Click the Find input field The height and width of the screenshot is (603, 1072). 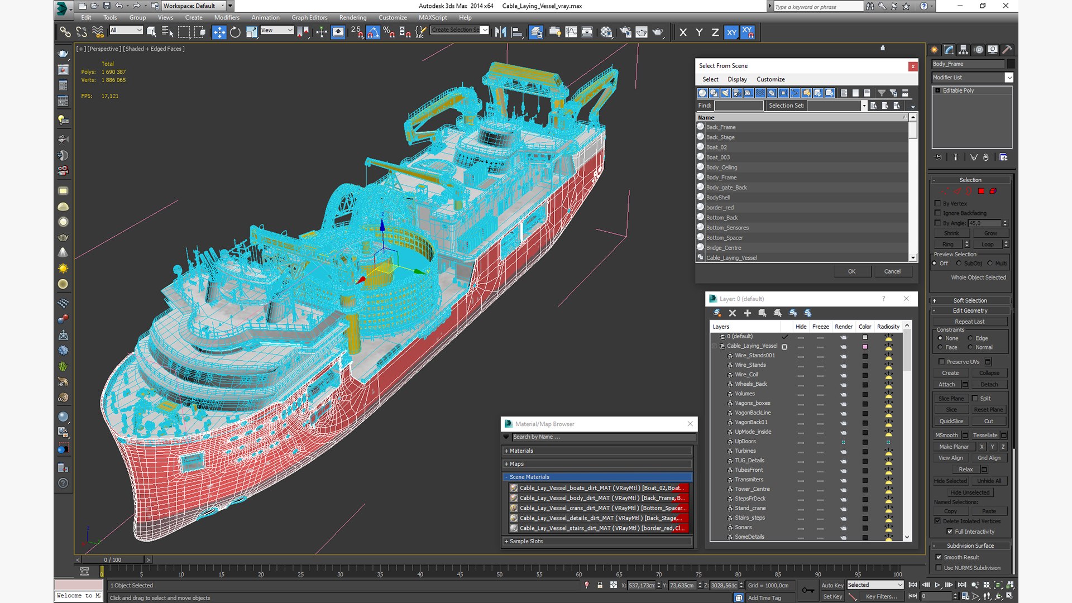[738, 106]
